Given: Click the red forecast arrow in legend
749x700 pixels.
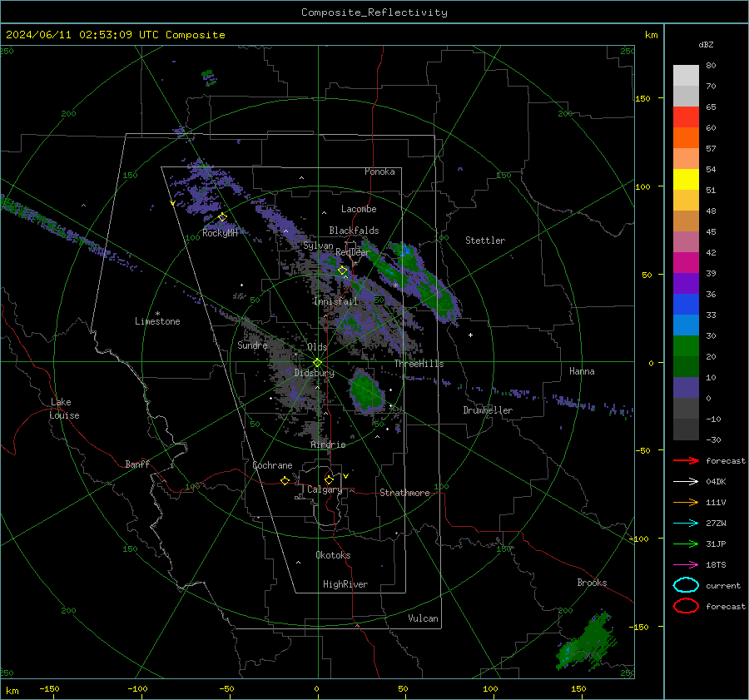Looking at the screenshot, I should point(686,460).
